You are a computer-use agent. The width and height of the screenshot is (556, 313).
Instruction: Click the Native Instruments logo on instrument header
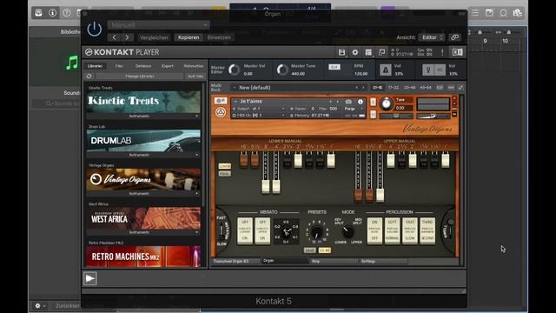coord(221,112)
